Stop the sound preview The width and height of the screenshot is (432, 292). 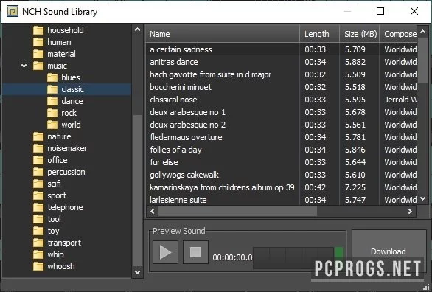point(195,252)
